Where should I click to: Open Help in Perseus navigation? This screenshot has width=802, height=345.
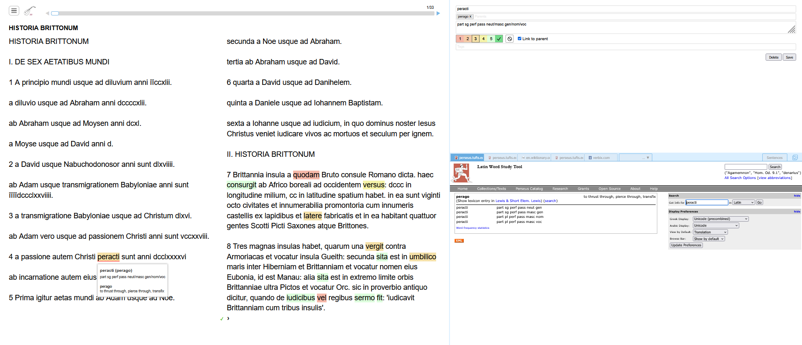[x=654, y=189]
